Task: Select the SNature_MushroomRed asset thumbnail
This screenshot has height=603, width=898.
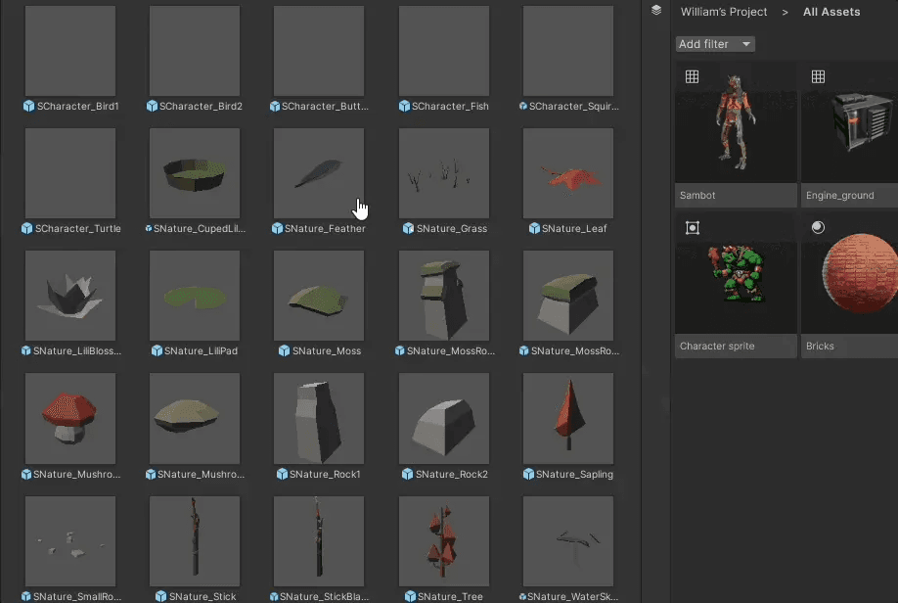Action: (70, 418)
